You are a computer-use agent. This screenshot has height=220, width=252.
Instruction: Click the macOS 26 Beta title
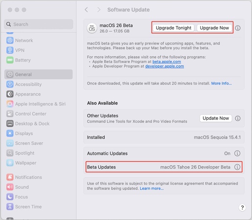point(116,25)
